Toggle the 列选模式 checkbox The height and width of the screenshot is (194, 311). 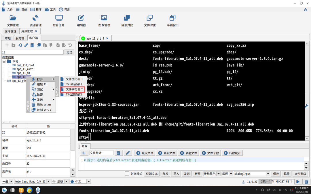(127, 174)
